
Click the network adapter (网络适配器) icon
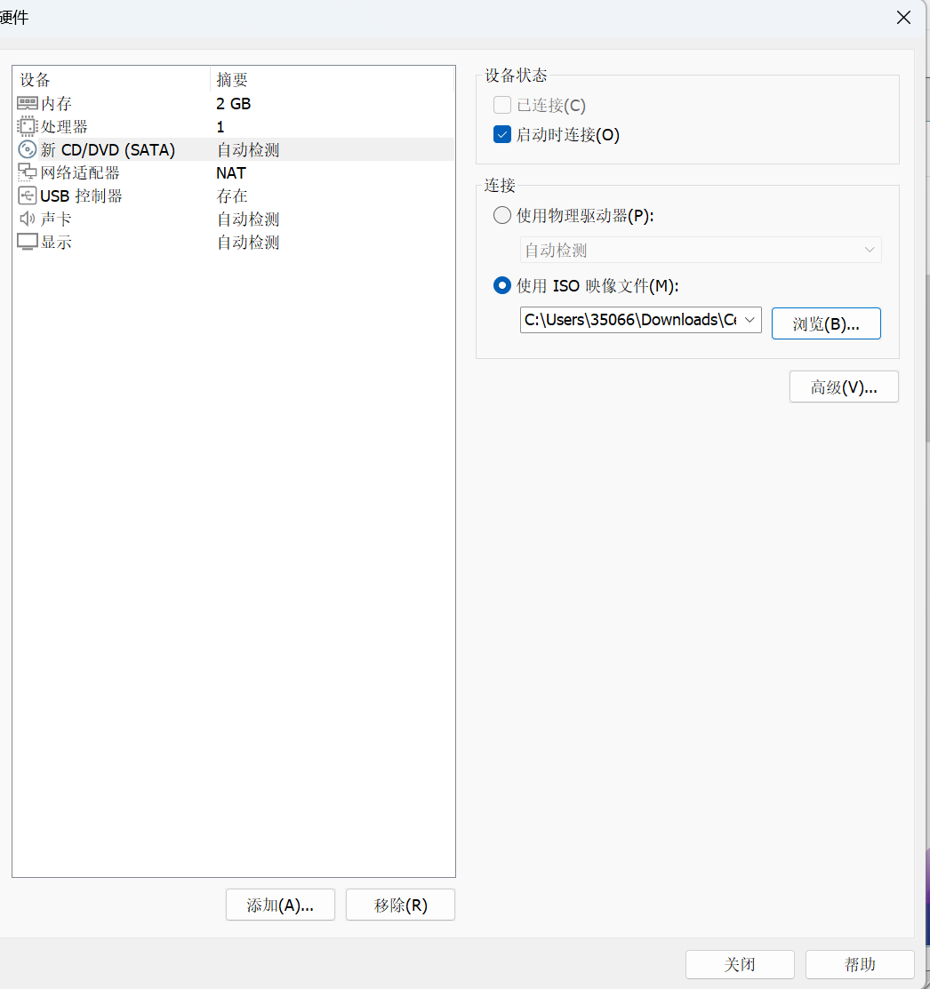coord(28,172)
